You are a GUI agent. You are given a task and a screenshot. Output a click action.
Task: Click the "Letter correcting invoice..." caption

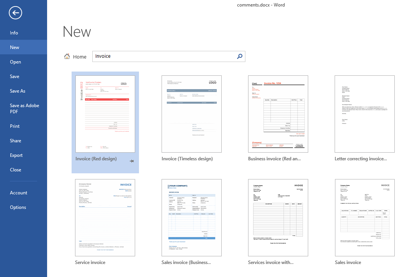pos(361,159)
